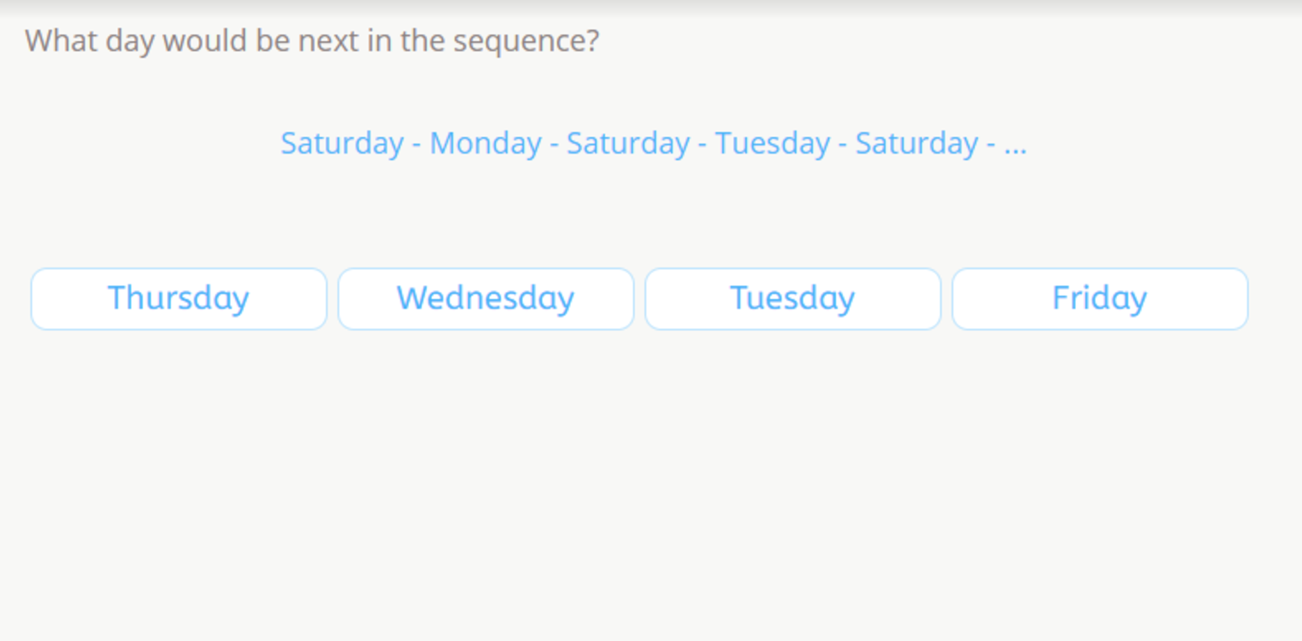Click the word "day" in the question
Screen dimensions: 1302x641
tap(129, 41)
